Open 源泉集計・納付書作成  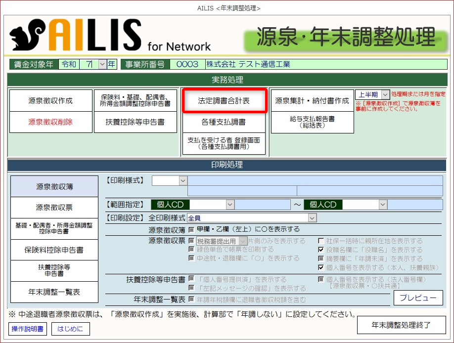click(312, 101)
